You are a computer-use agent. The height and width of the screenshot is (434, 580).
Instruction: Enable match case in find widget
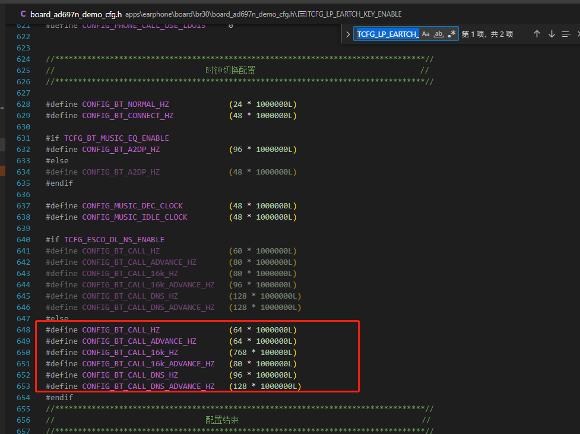[x=426, y=34]
